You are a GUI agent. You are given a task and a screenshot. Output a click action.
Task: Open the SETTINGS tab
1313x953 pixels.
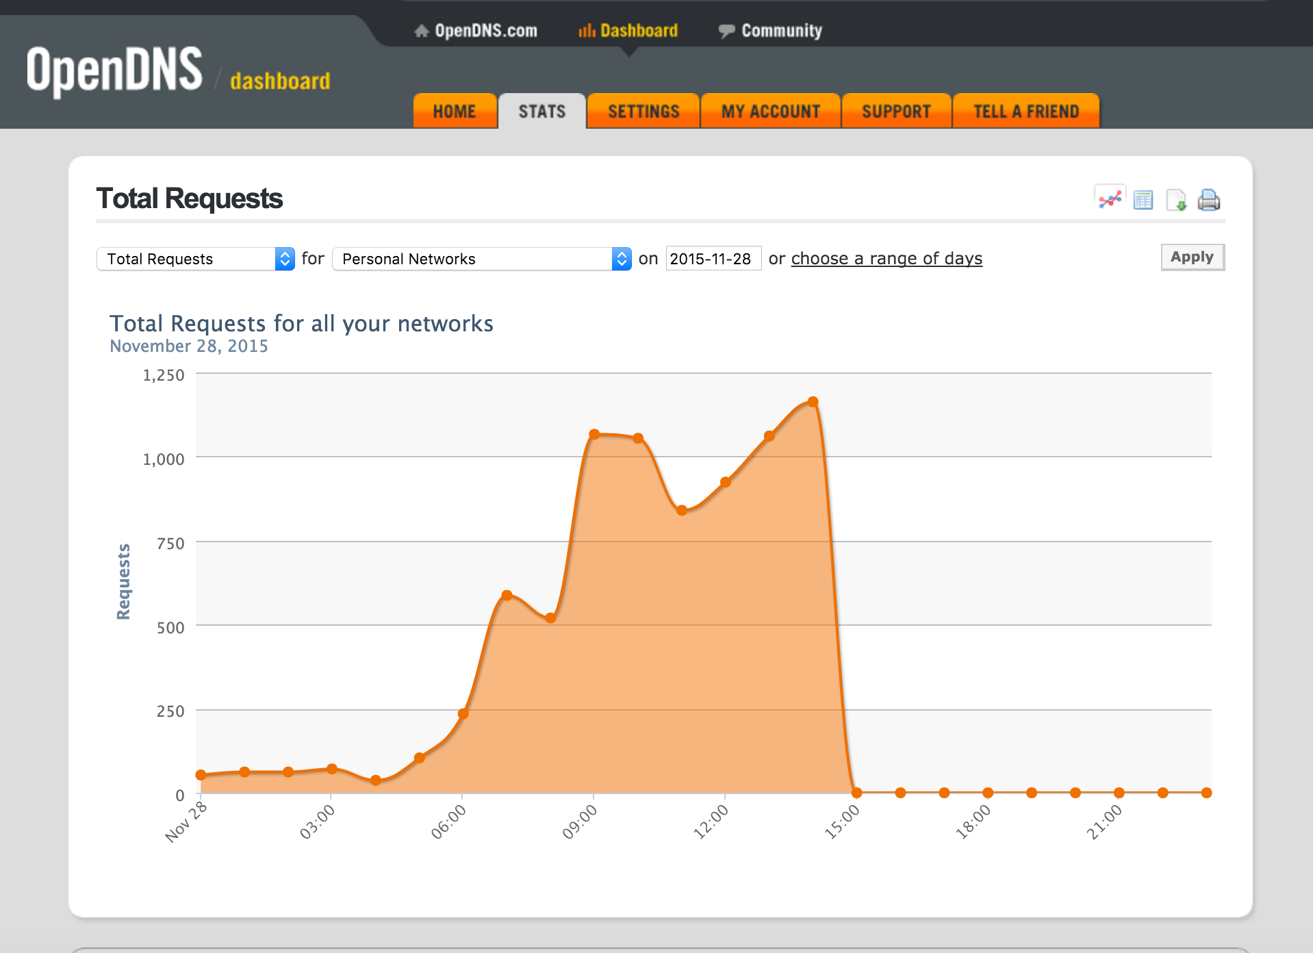[x=643, y=111]
